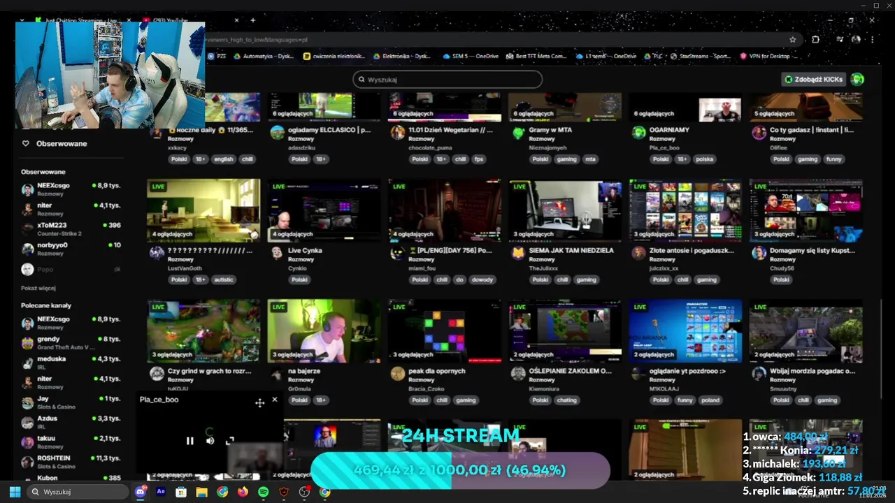The height and width of the screenshot is (503, 895).
Task: Click Pokaż więcej to show more
Action: (x=38, y=288)
